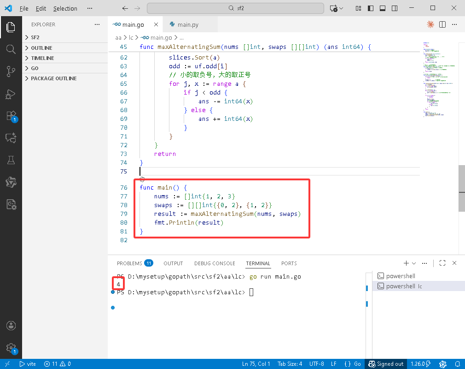Open the Search view in activity bar

pyautogui.click(x=11, y=49)
